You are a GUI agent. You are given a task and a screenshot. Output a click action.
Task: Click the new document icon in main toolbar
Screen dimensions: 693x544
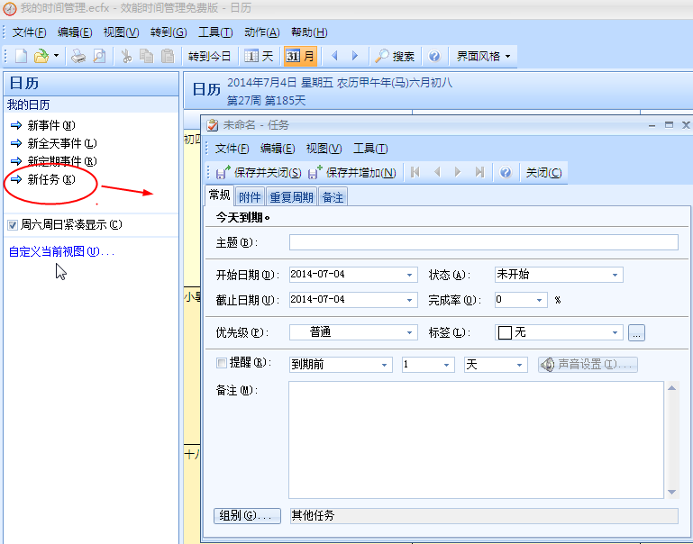[21, 56]
